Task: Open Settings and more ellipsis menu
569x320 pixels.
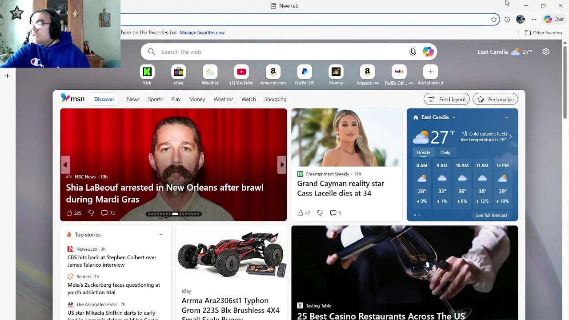Action: [534, 20]
